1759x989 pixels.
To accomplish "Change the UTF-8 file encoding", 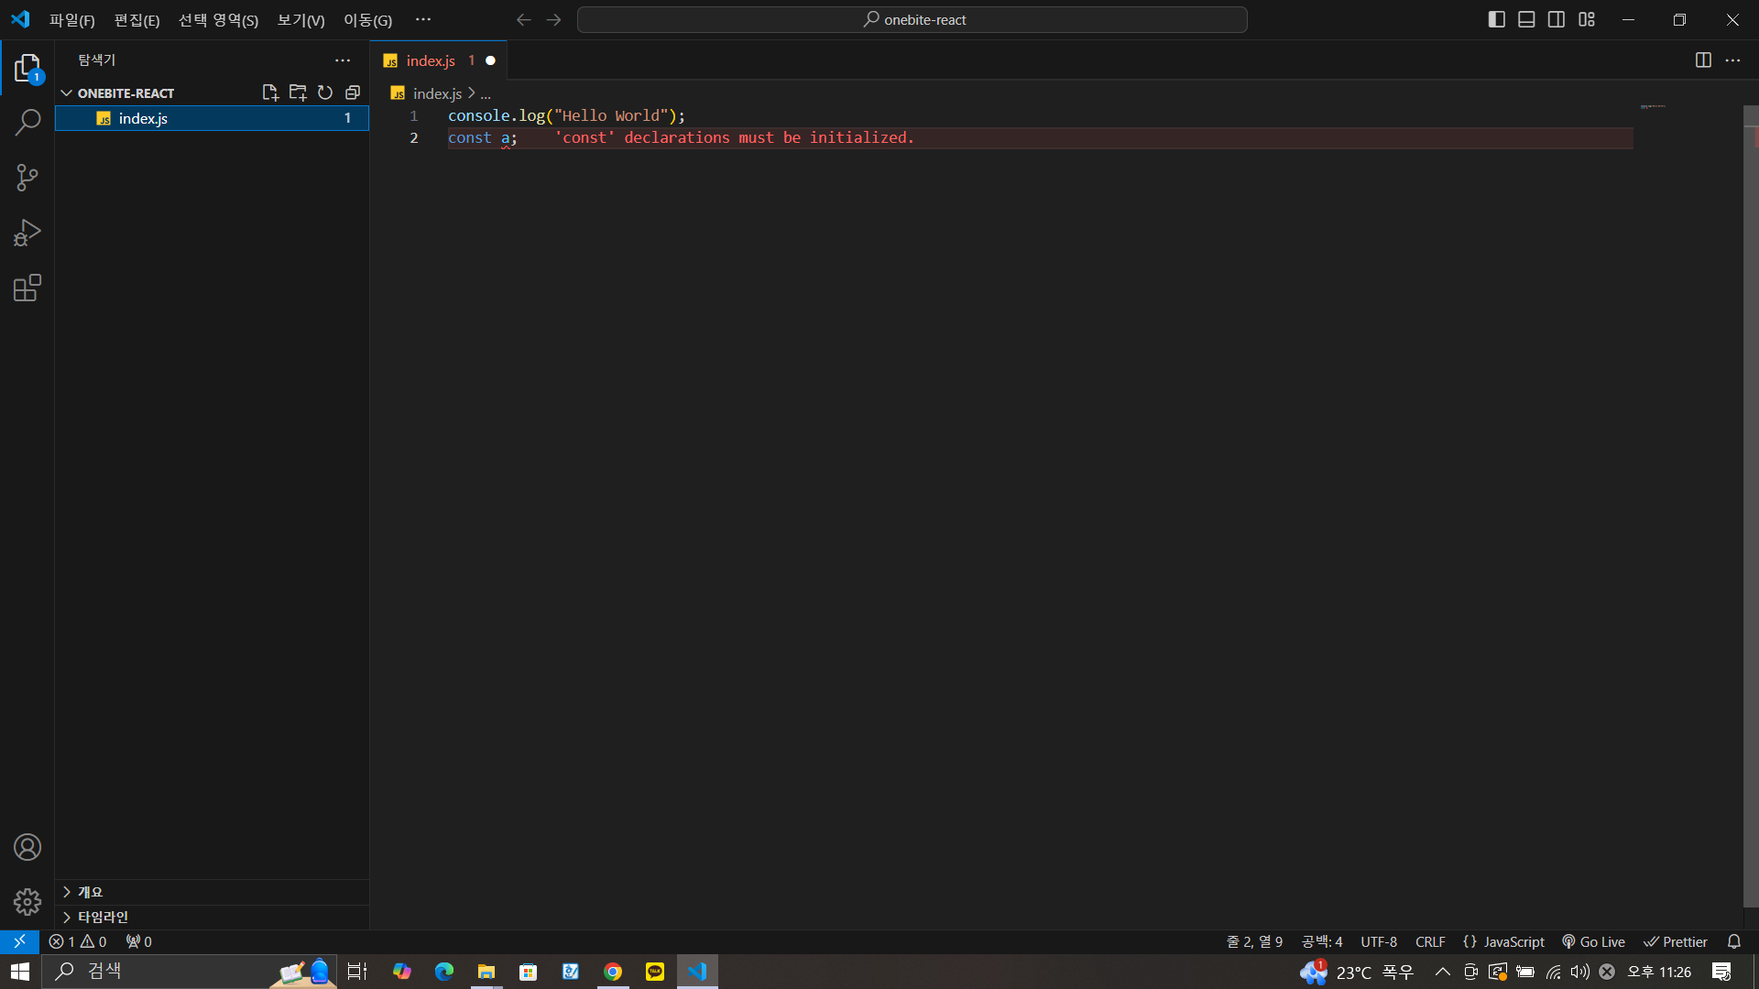I will tap(1378, 941).
